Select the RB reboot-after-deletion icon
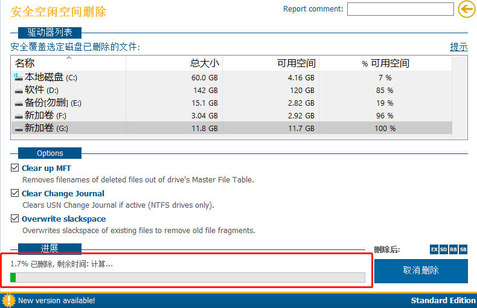 (x=453, y=249)
